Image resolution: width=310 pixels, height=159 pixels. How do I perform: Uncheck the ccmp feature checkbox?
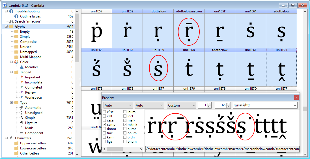(104, 125)
